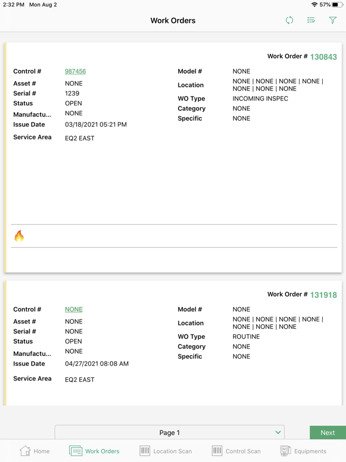Open the Equipments icon
The width and height of the screenshot is (346, 462).
[286, 451]
